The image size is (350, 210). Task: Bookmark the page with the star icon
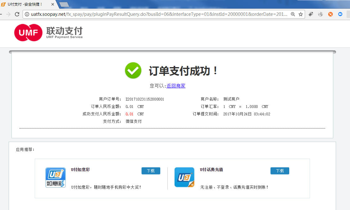pyautogui.click(x=301, y=14)
